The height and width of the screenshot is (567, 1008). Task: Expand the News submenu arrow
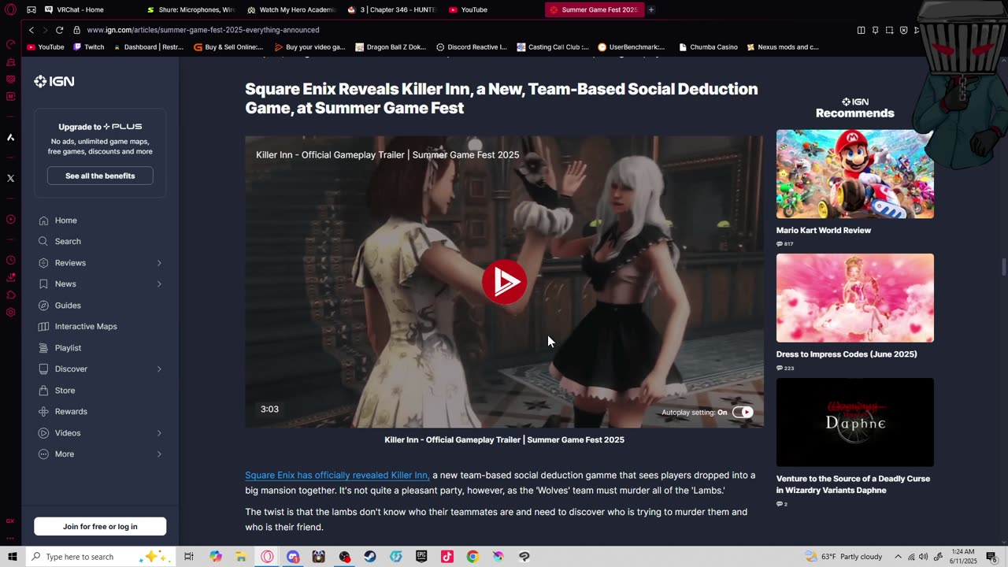click(x=159, y=284)
